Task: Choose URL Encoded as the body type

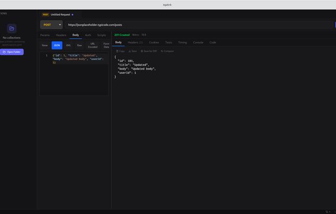Action: point(93,46)
